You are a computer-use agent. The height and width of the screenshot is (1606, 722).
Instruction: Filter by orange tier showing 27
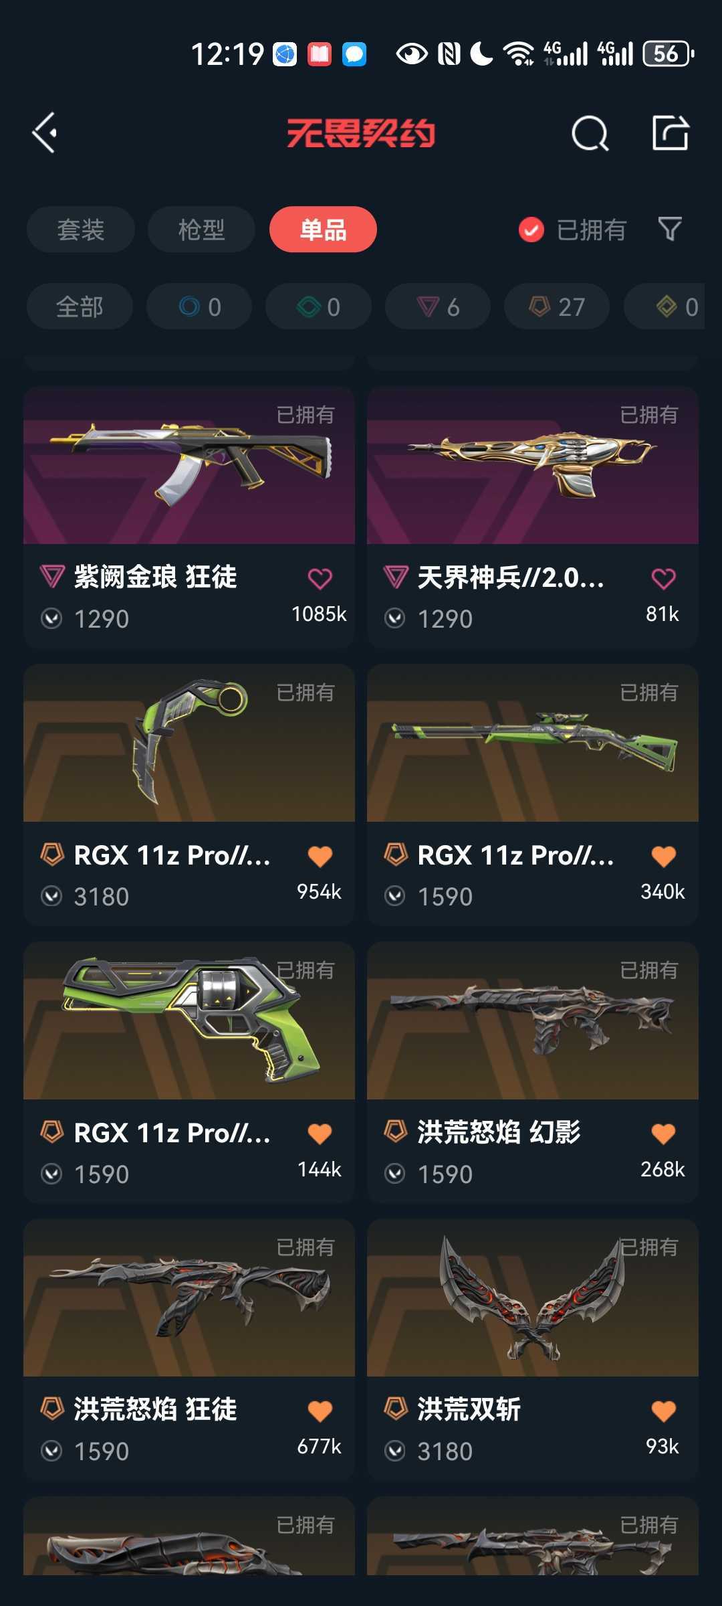[x=557, y=306]
